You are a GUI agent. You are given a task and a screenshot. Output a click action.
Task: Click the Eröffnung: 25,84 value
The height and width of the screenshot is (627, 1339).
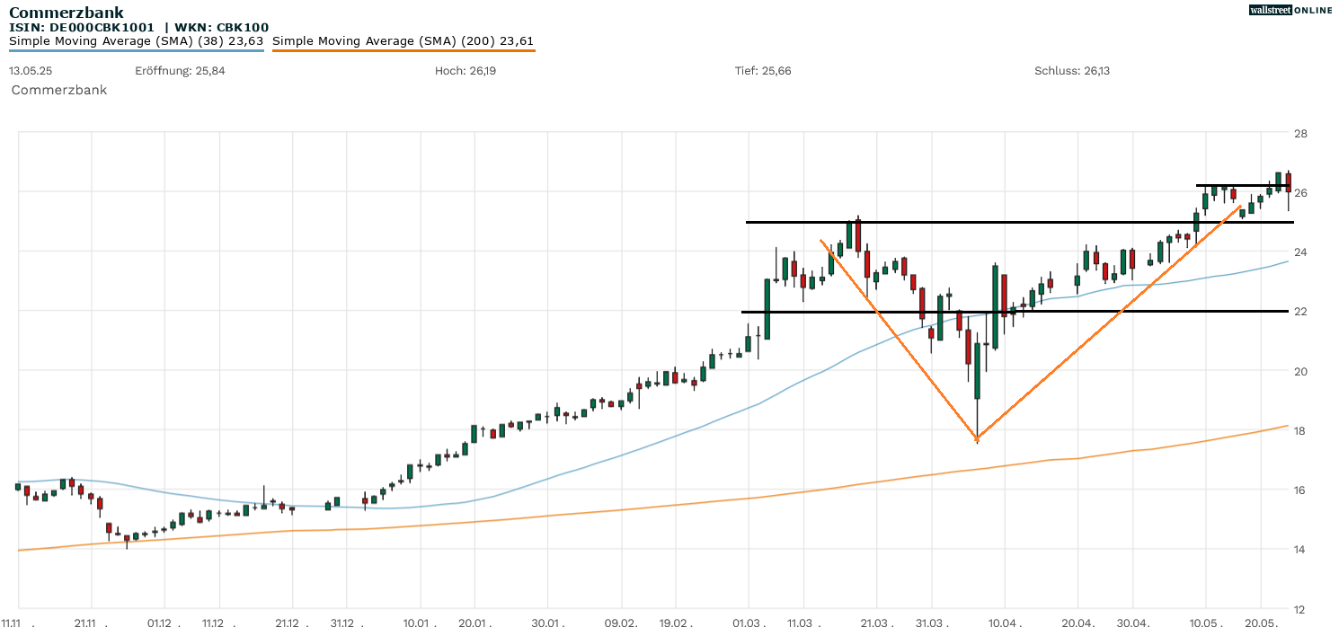pyautogui.click(x=180, y=71)
